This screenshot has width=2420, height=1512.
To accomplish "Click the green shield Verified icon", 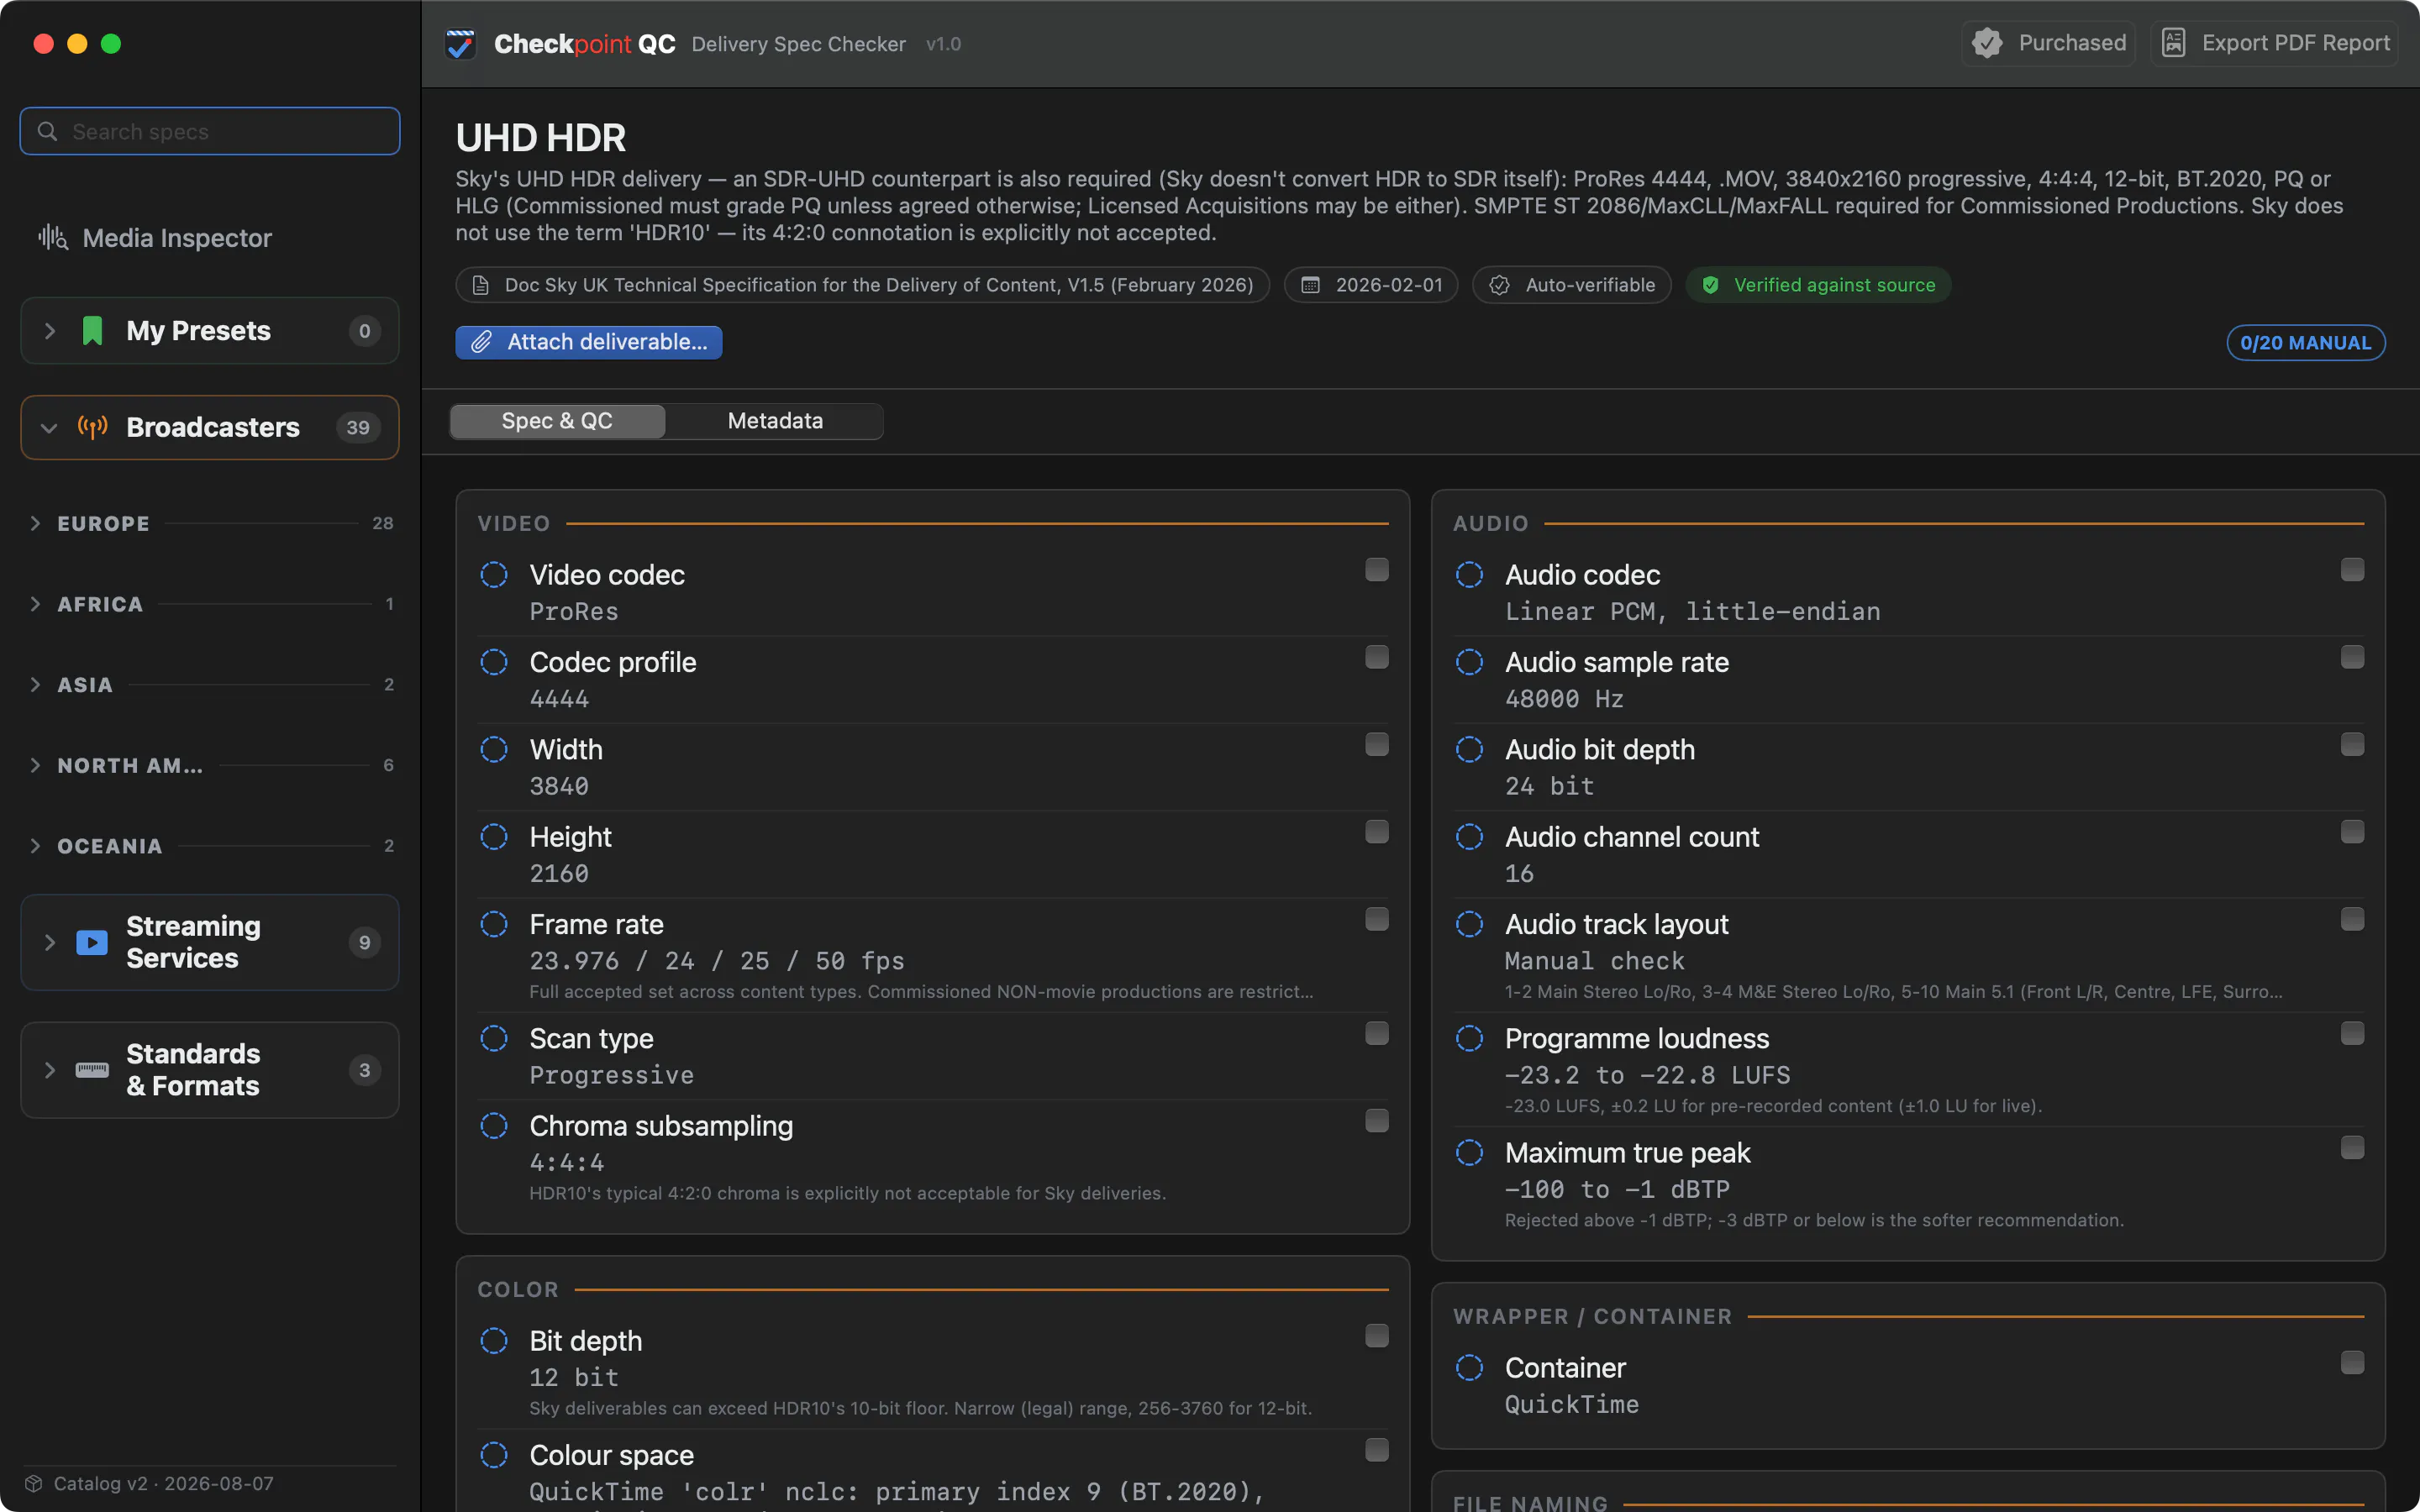I will 1711,285.
